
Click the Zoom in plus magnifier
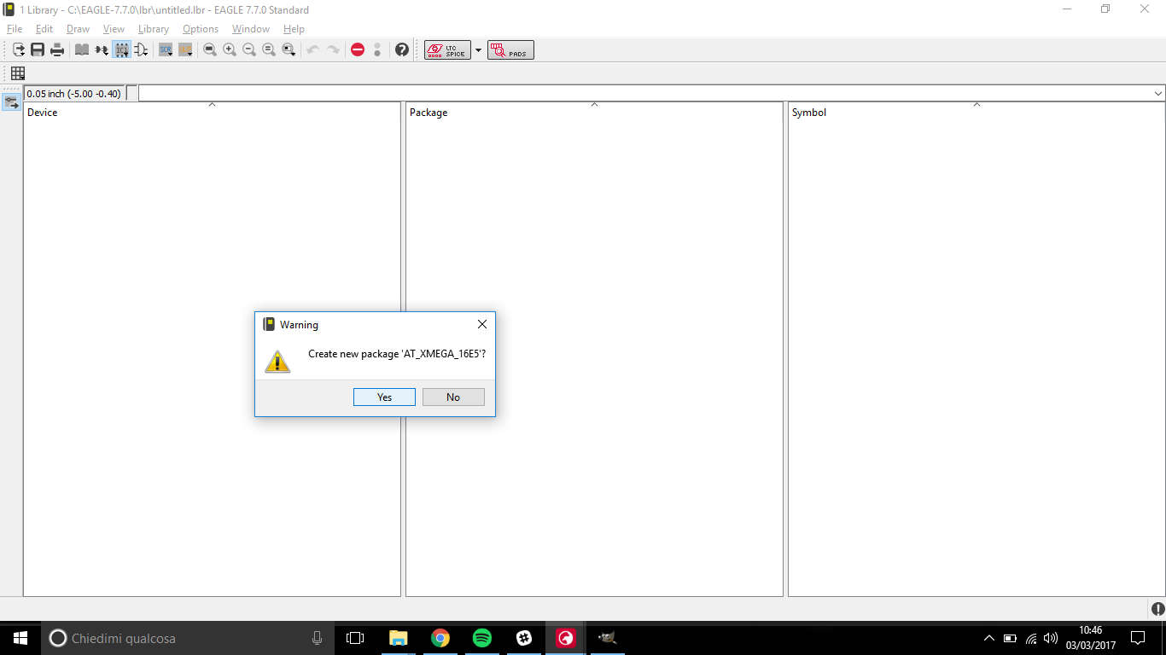point(230,49)
